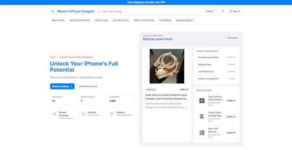Image resolution: width=292 pixels, height=150 pixels.
Task: Open Interior Accessories in navigation bar
Action: tap(144, 20)
